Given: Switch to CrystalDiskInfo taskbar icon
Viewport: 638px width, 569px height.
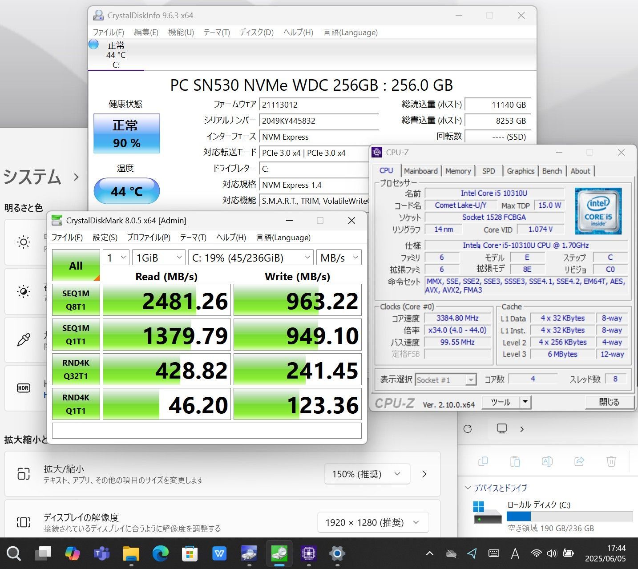Looking at the screenshot, I should coord(249,553).
